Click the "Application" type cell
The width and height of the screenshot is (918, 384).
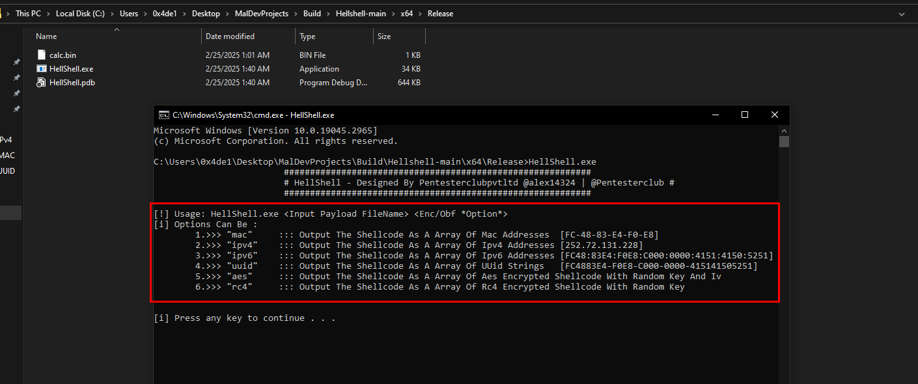pos(319,69)
